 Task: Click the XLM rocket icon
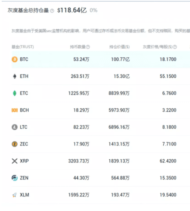15,195
